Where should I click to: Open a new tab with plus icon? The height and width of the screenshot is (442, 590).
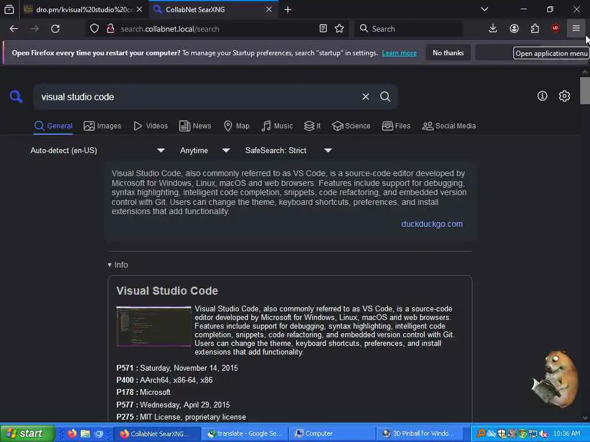pyautogui.click(x=288, y=10)
